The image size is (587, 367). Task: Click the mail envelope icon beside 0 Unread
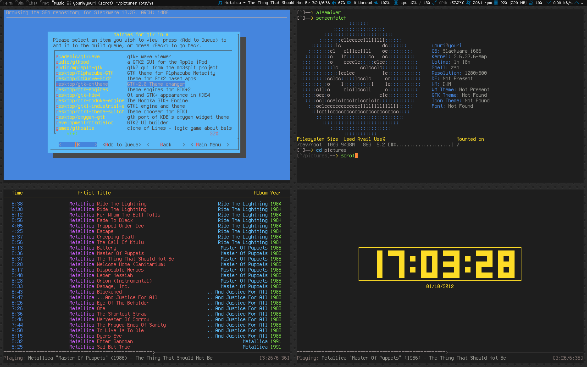349,3
